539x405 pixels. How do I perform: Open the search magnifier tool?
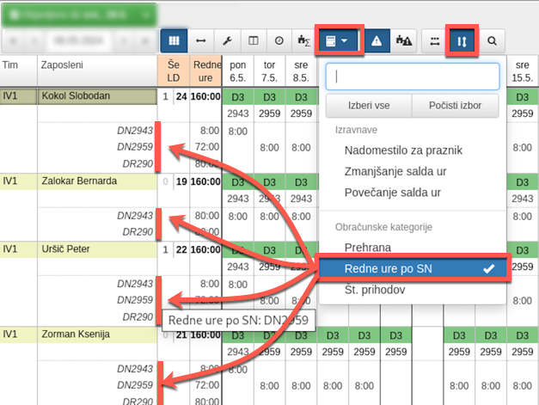pos(492,41)
